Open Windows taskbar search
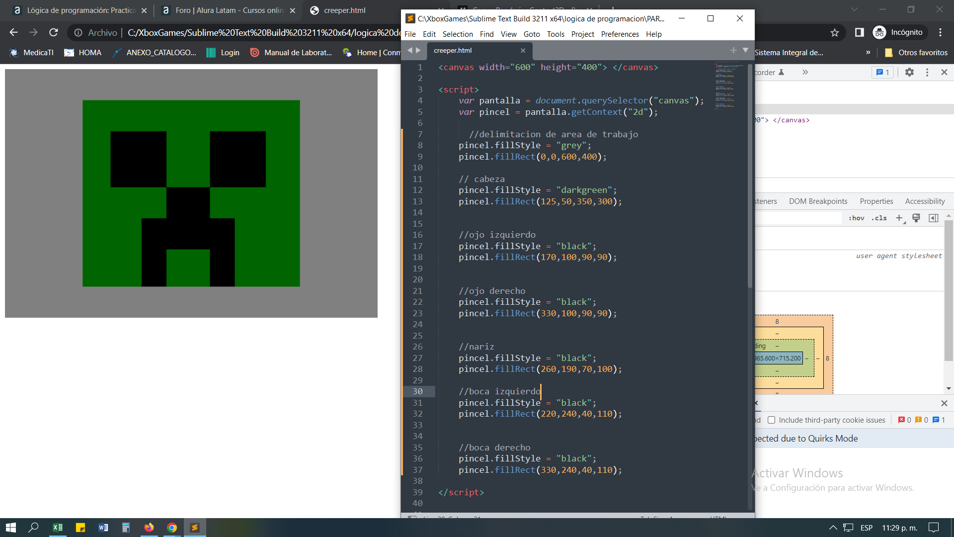 (33, 528)
